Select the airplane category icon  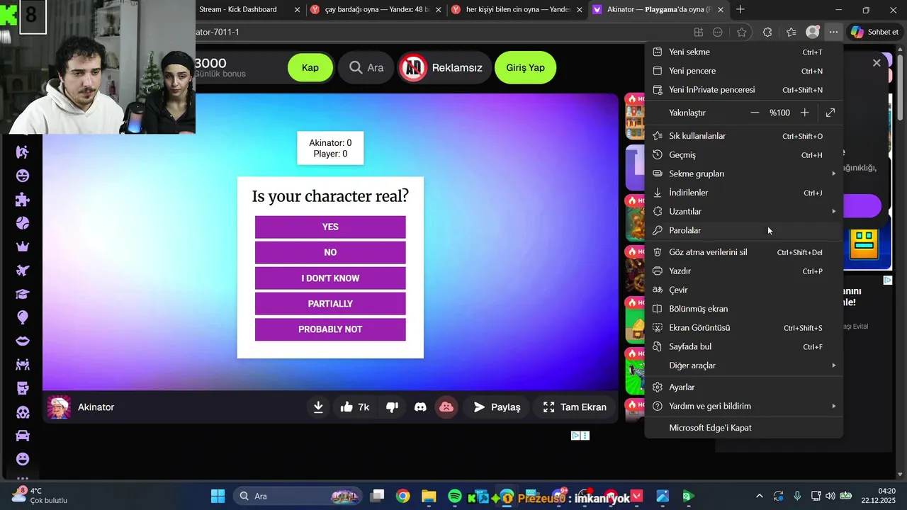pyautogui.click(x=23, y=270)
